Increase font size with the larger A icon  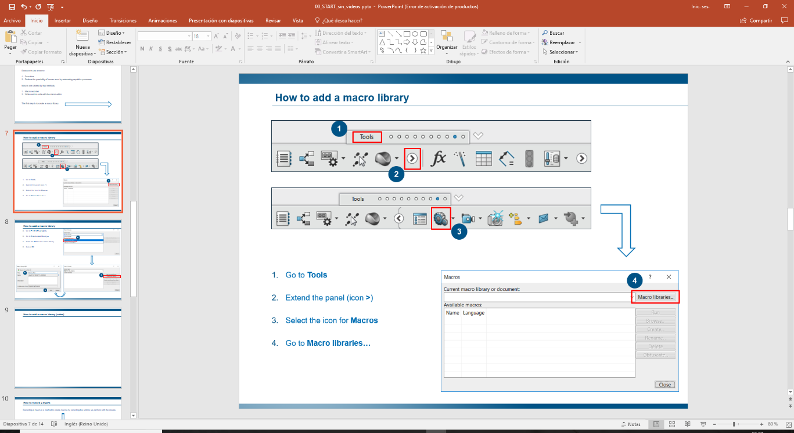[x=217, y=36]
